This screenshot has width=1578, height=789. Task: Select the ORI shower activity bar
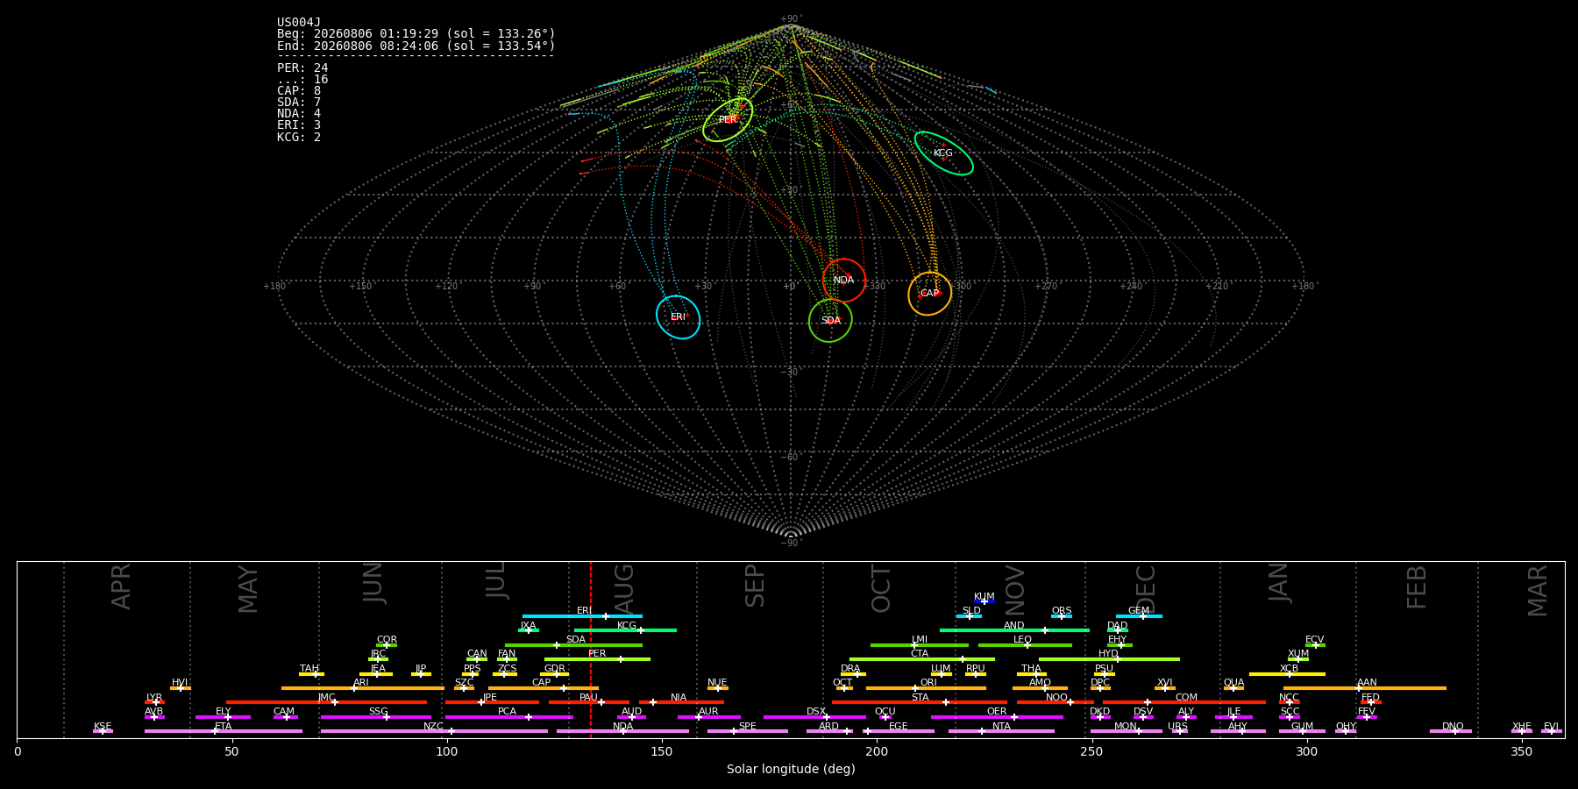(926, 688)
